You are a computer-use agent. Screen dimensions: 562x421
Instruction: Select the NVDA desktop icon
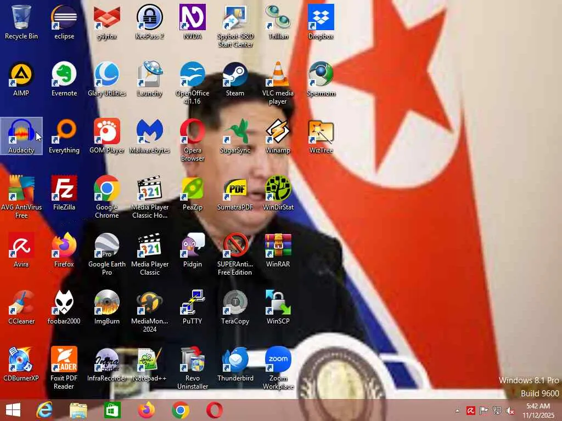(193, 22)
